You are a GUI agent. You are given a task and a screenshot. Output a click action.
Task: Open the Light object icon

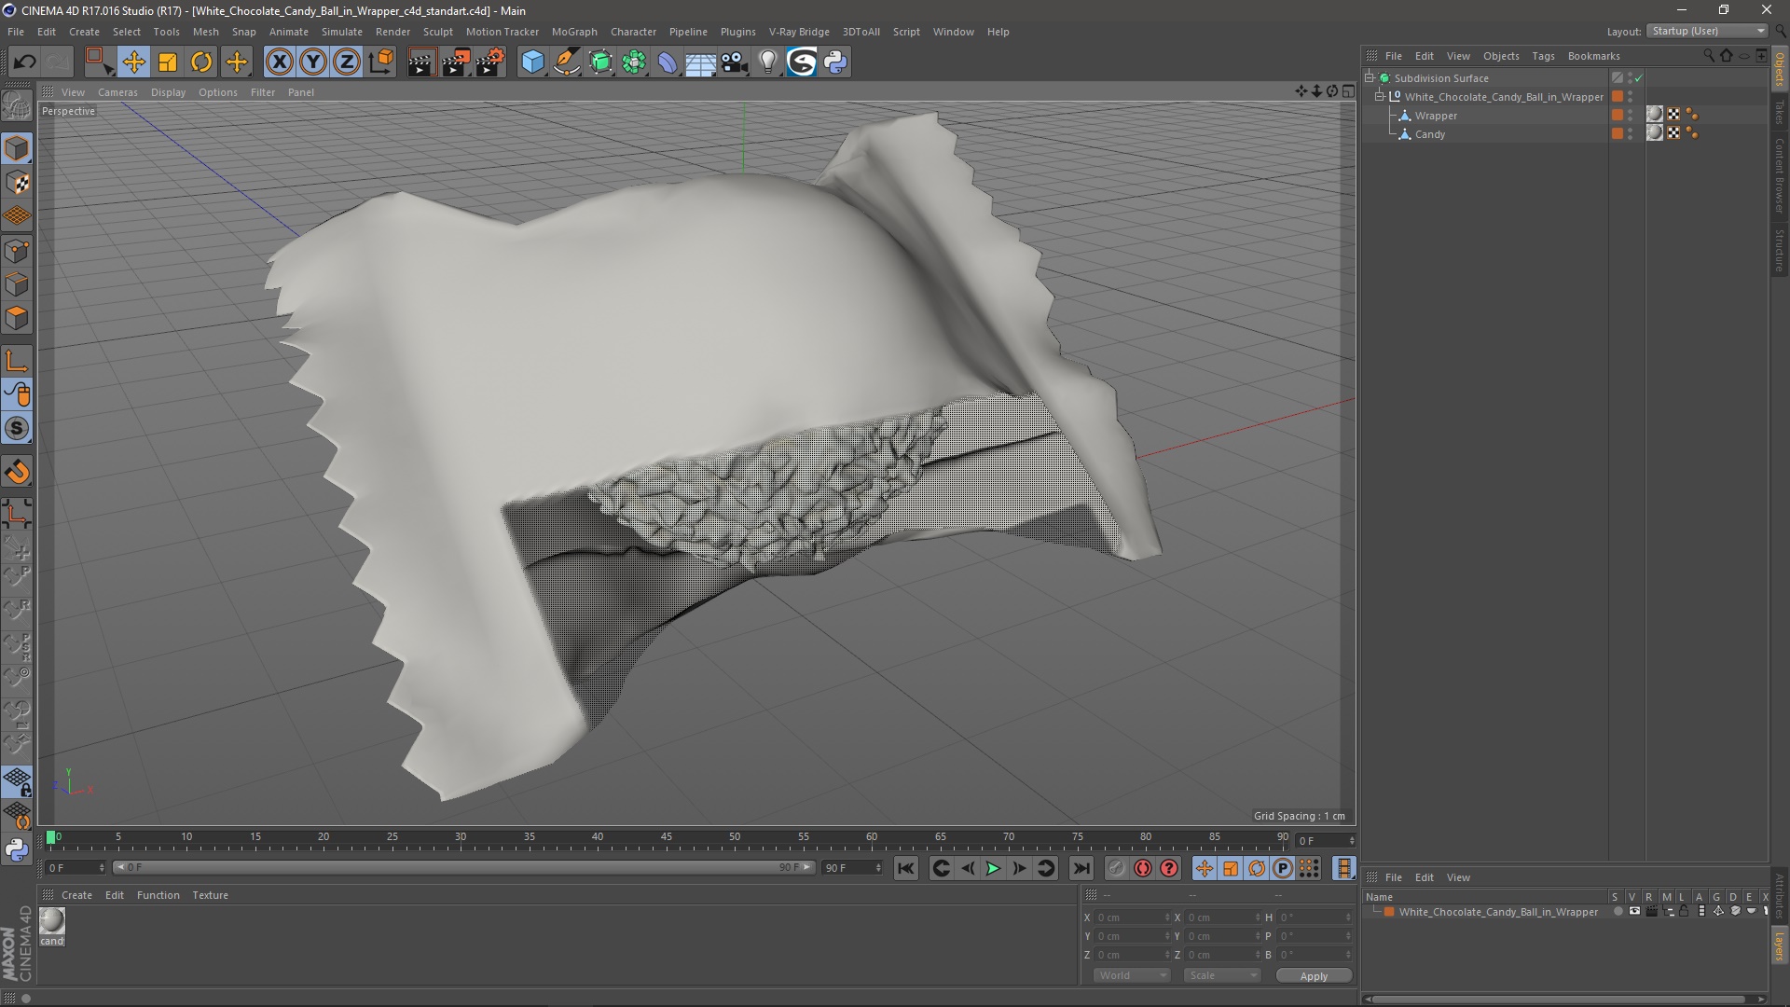click(767, 62)
